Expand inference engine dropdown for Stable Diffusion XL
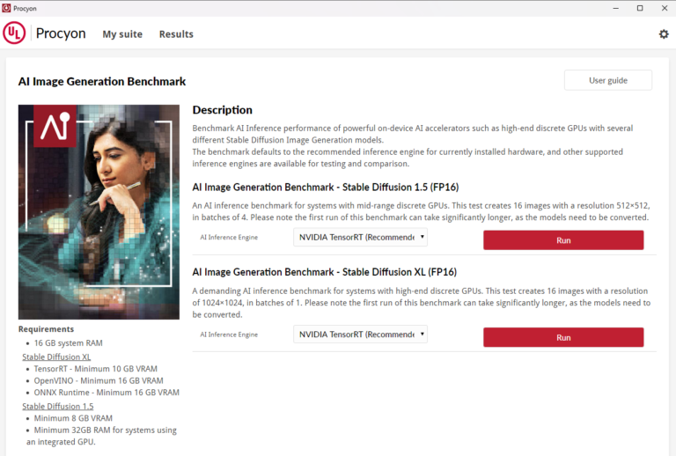The image size is (676, 456). tap(360, 335)
